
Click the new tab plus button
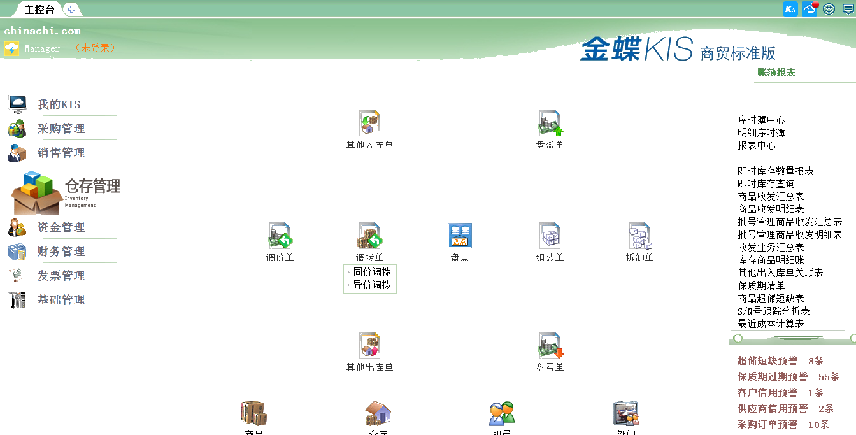click(x=71, y=9)
